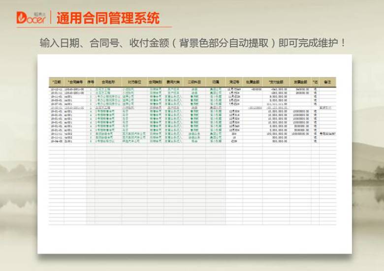Select the 对方单位 column header
This screenshot has width=384, height=271.
click(134, 82)
